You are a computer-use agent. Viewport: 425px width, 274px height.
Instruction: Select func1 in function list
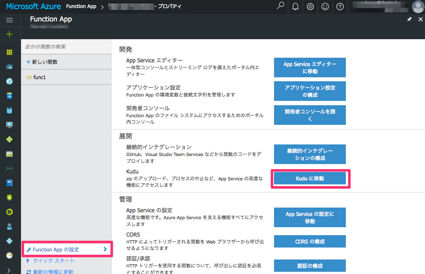coord(66,77)
